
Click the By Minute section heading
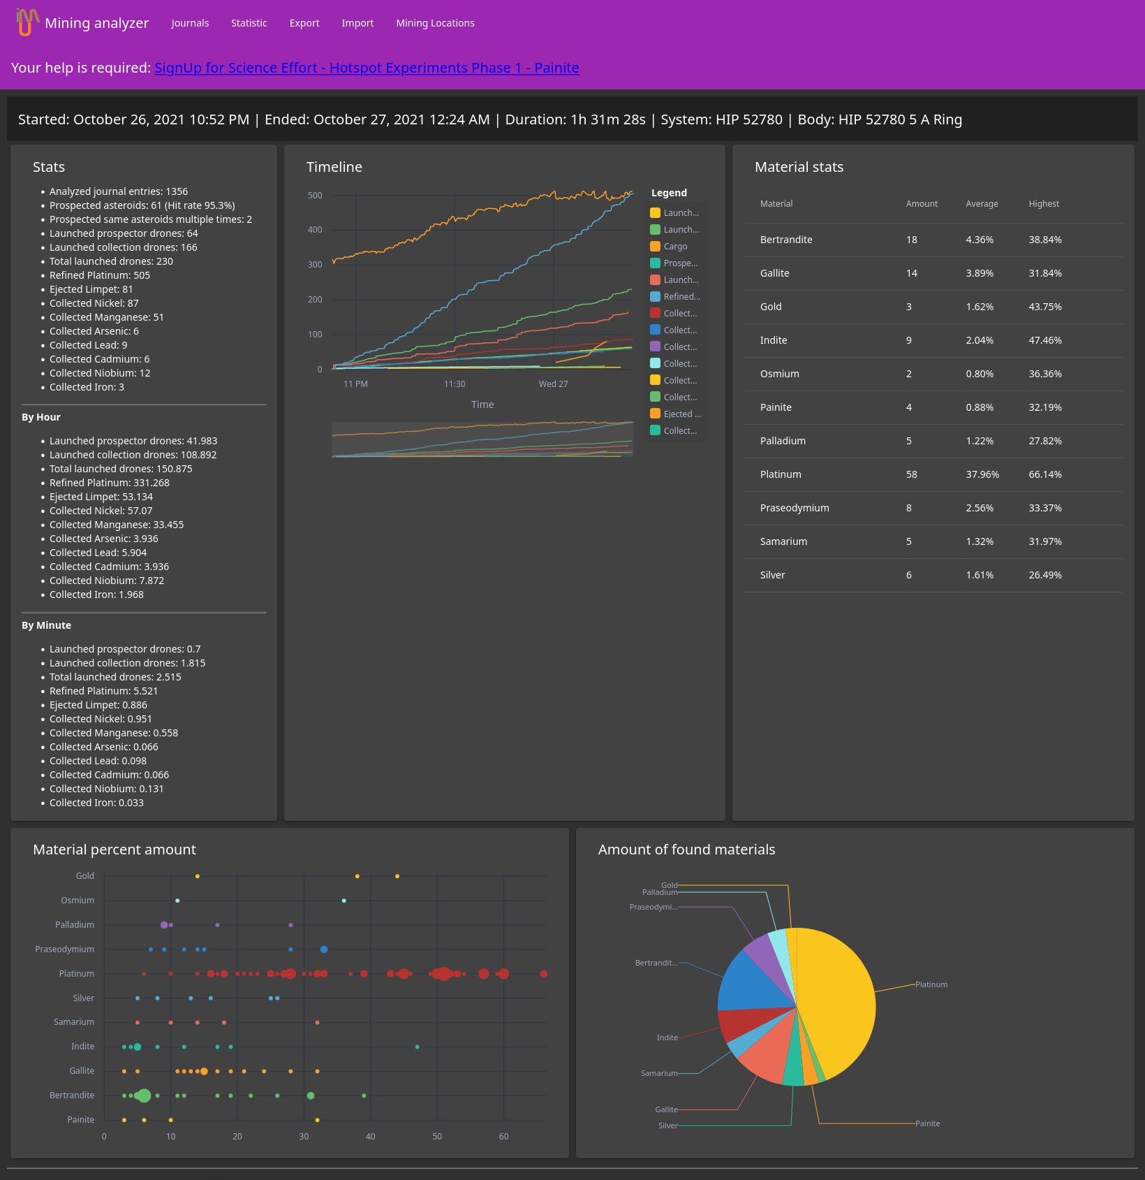point(46,625)
